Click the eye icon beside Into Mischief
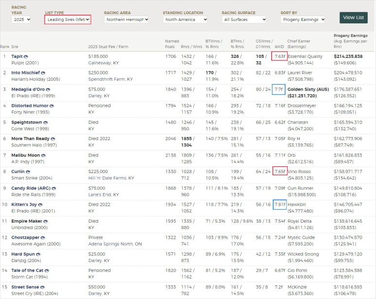Screen dimensions: 376x299 pos(43,73)
